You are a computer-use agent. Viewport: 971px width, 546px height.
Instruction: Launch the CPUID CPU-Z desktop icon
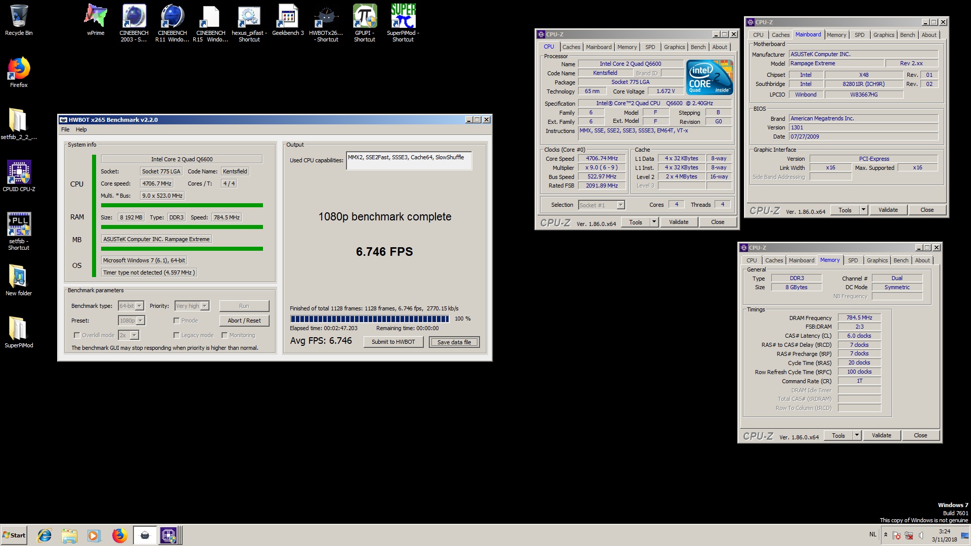[19, 176]
